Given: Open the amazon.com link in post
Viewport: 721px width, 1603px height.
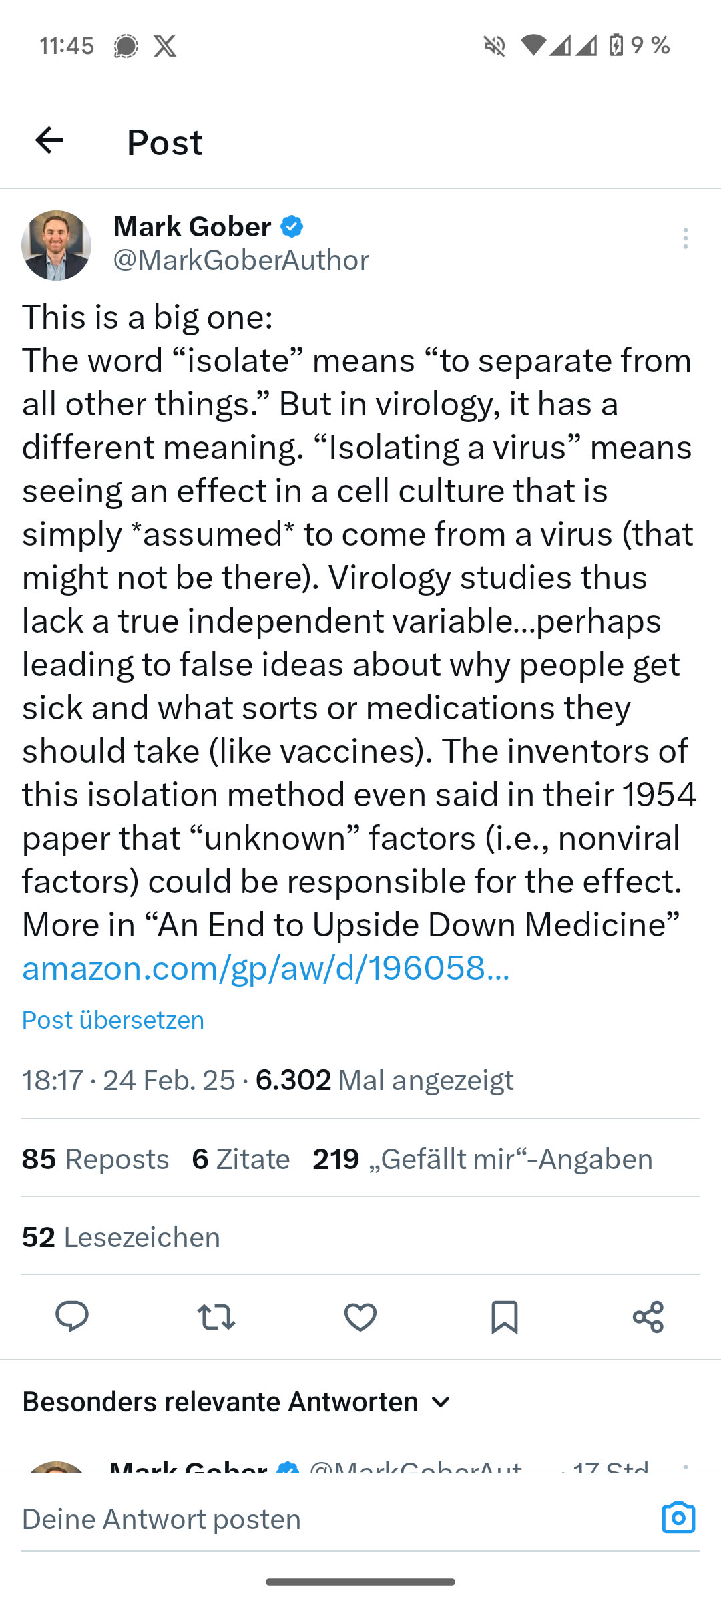Looking at the screenshot, I should pos(266,968).
